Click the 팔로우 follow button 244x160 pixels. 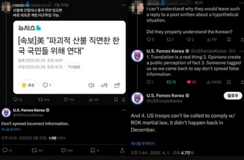click(233, 96)
